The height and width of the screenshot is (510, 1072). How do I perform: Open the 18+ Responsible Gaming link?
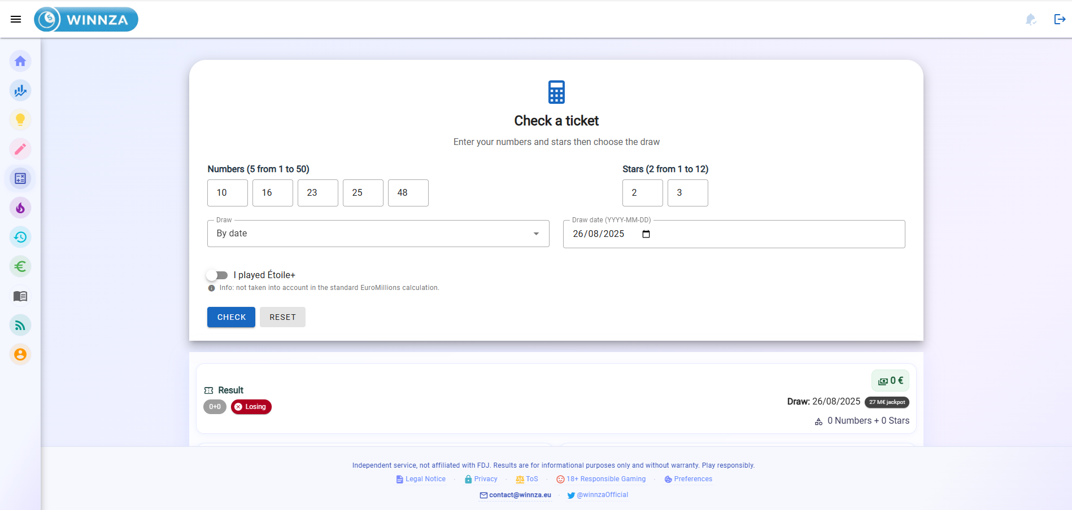(601, 479)
